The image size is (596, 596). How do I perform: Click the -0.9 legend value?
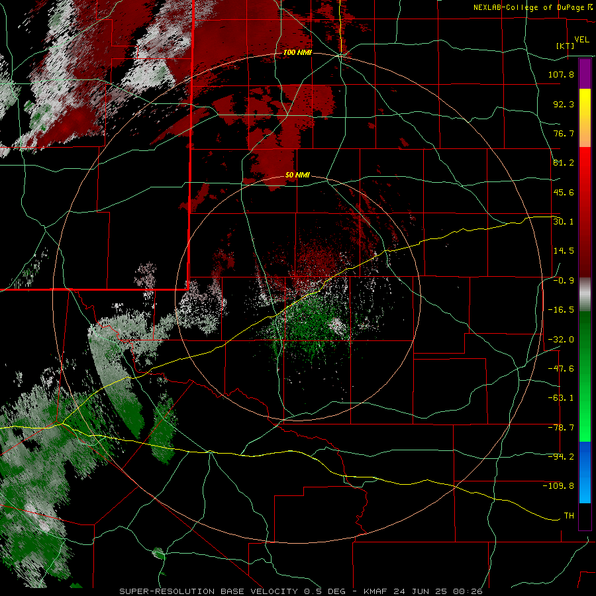[564, 280]
